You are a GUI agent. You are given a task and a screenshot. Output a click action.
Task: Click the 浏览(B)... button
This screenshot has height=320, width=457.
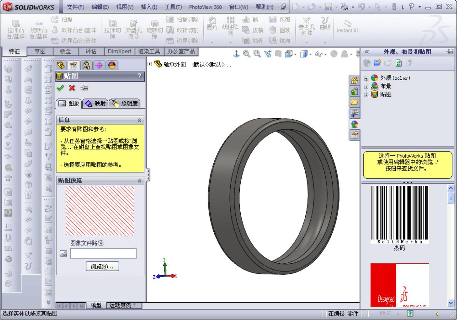[x=102, y=266]
